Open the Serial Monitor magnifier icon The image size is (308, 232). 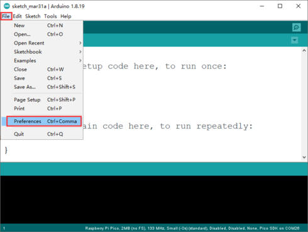pyautogui.click(x=296, y=28)
